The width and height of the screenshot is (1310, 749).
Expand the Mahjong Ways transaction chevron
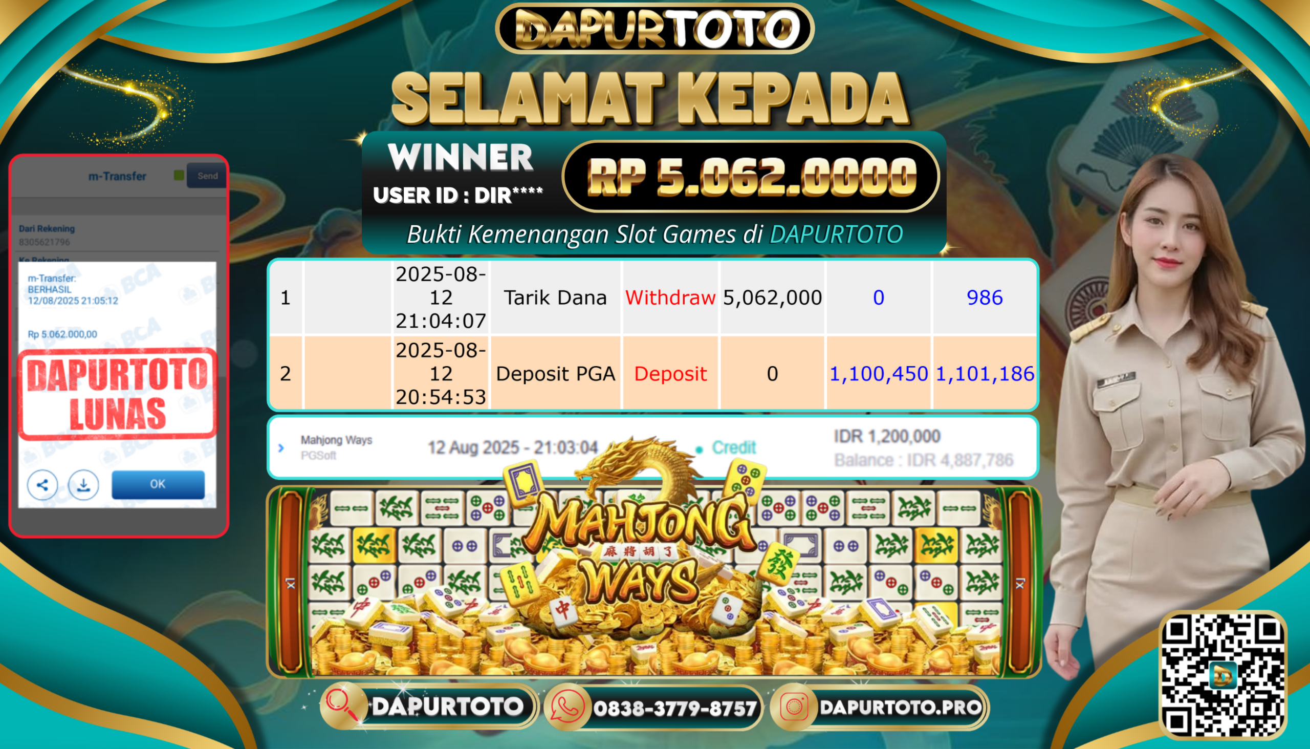click(x=281, y=448)
